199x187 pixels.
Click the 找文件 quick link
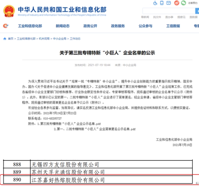(157, 17)
